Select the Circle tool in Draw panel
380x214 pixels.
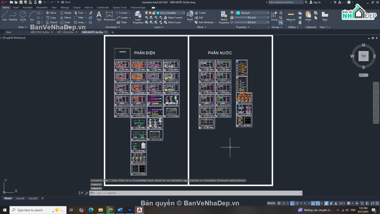click(x=23, y=16)
